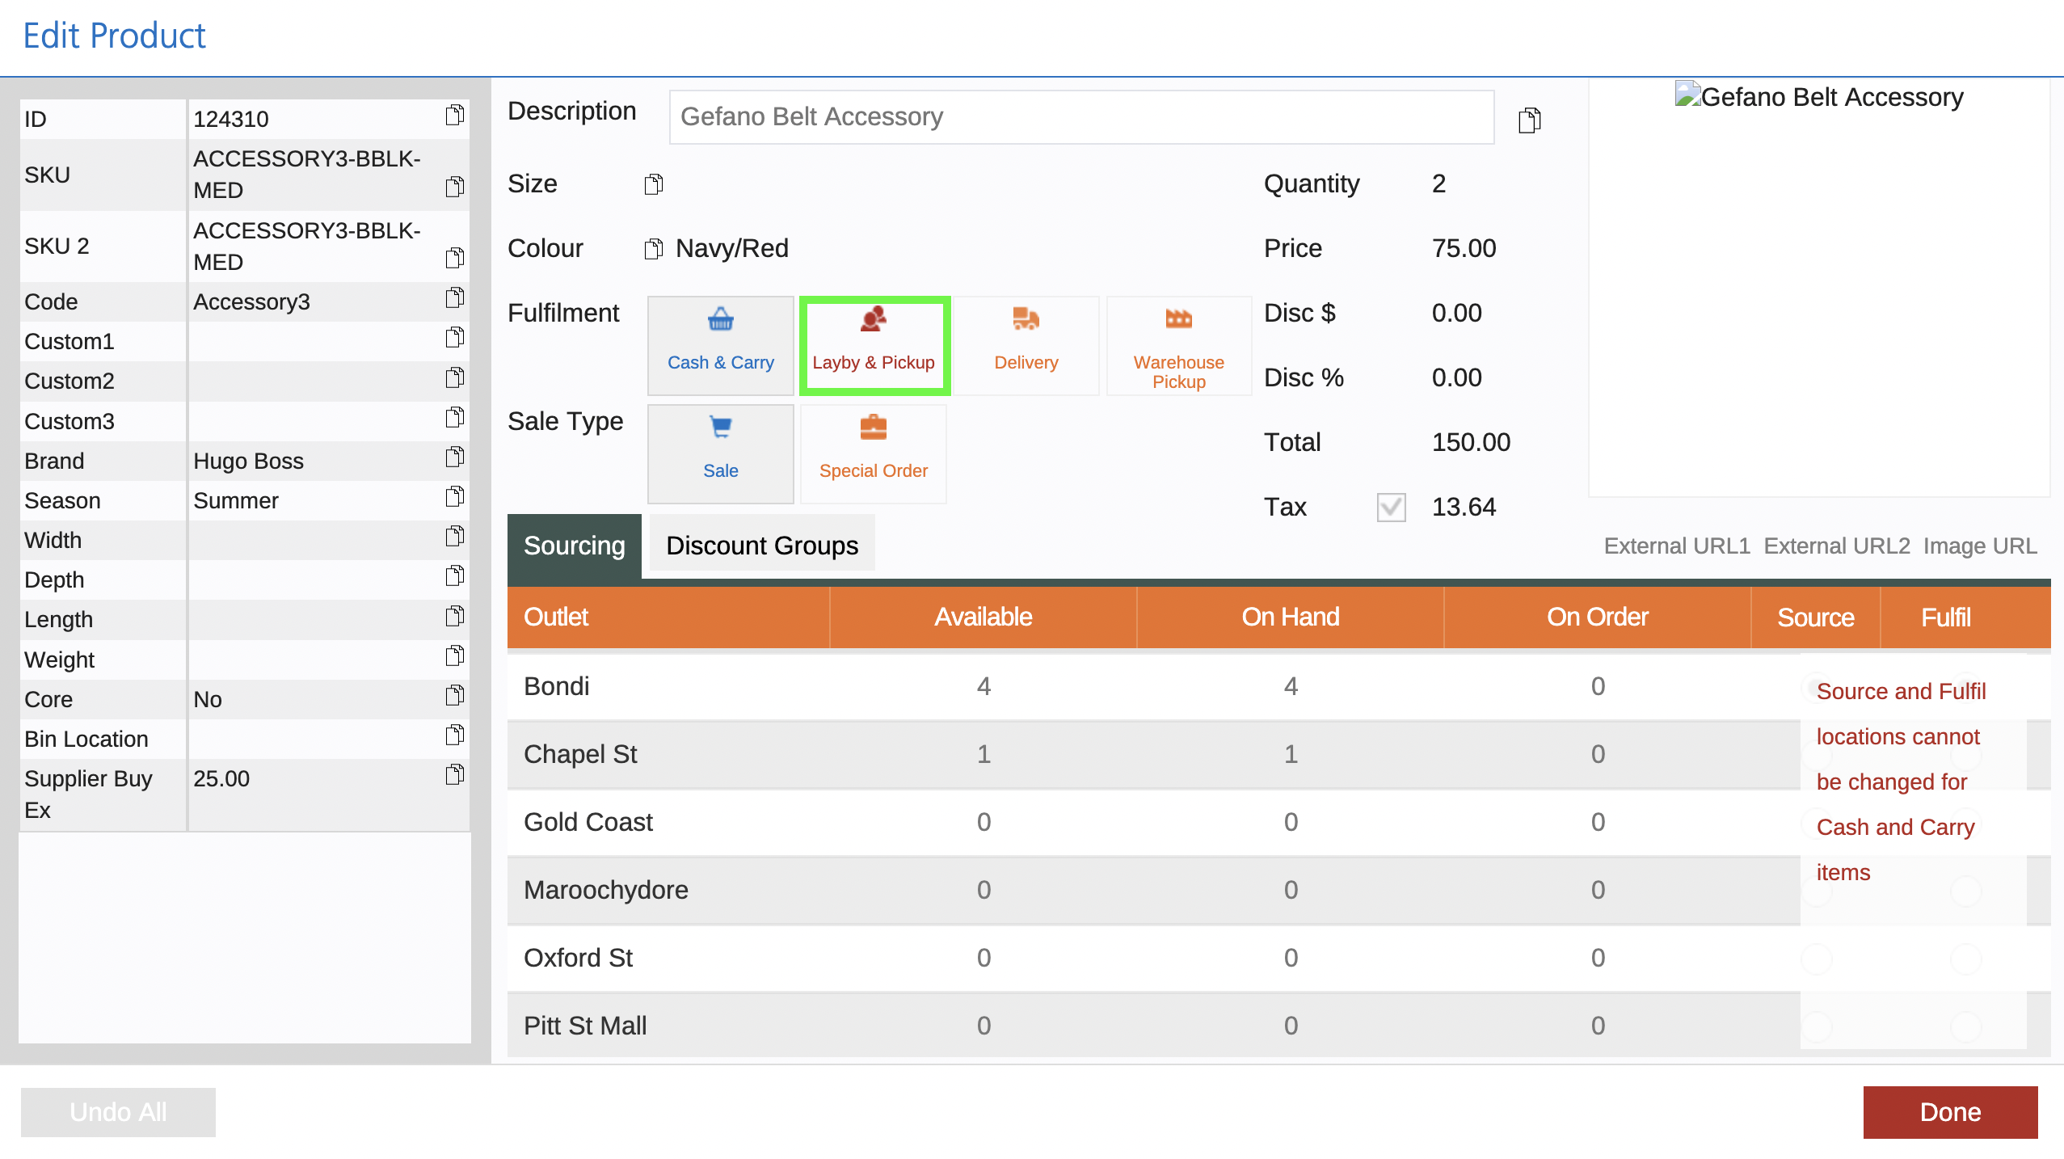
Task: Click the Outlet column header
Action: point(668,617)
